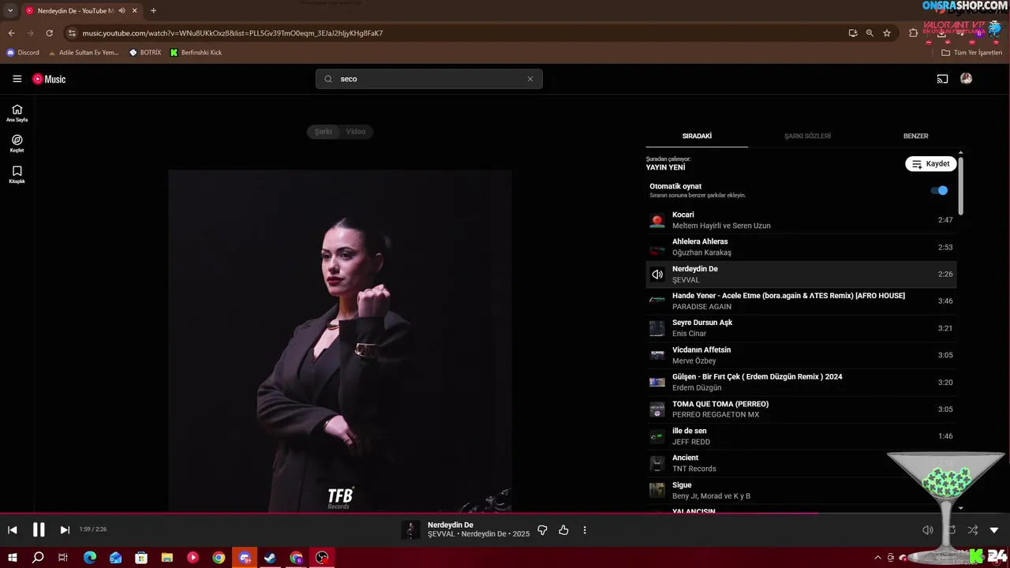Reload the browser page

tap(49, 33)
